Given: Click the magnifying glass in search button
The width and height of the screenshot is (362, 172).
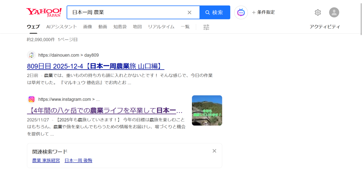Looking at the screenshot, I should 207,12.
